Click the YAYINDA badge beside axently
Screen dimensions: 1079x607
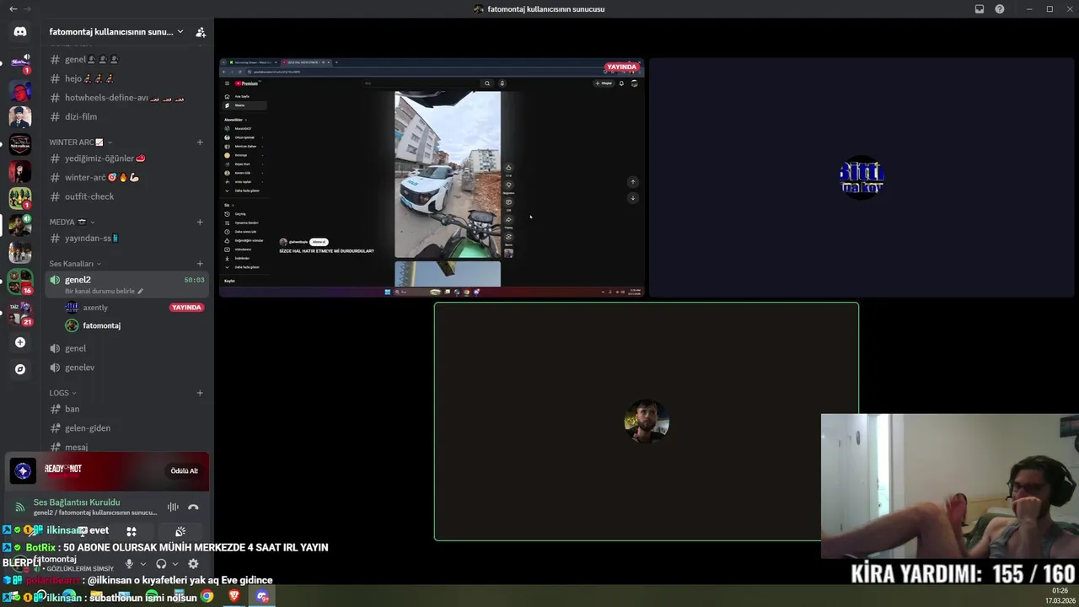[x=186, y=308]
